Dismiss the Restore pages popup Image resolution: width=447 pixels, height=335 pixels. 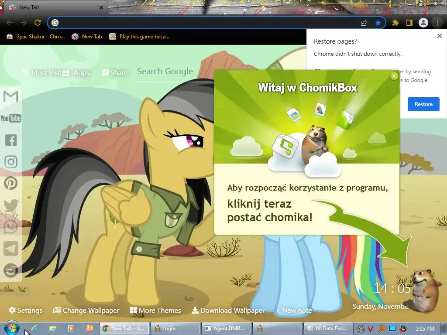(439, 36)
